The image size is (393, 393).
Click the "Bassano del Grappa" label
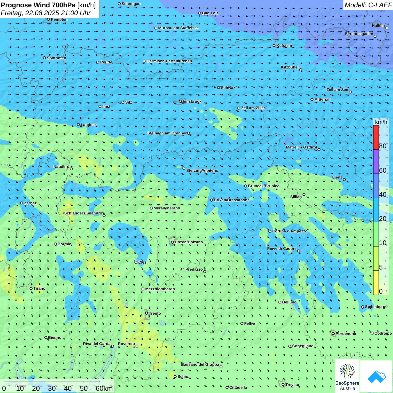pos(200,364)
